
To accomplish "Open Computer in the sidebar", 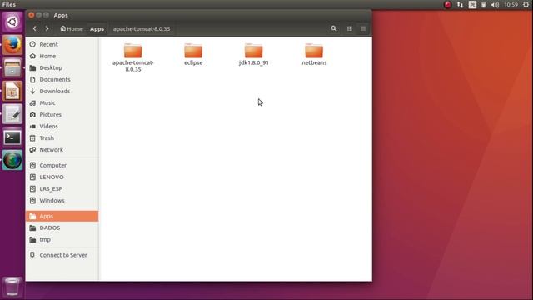I will coord(62,165).
